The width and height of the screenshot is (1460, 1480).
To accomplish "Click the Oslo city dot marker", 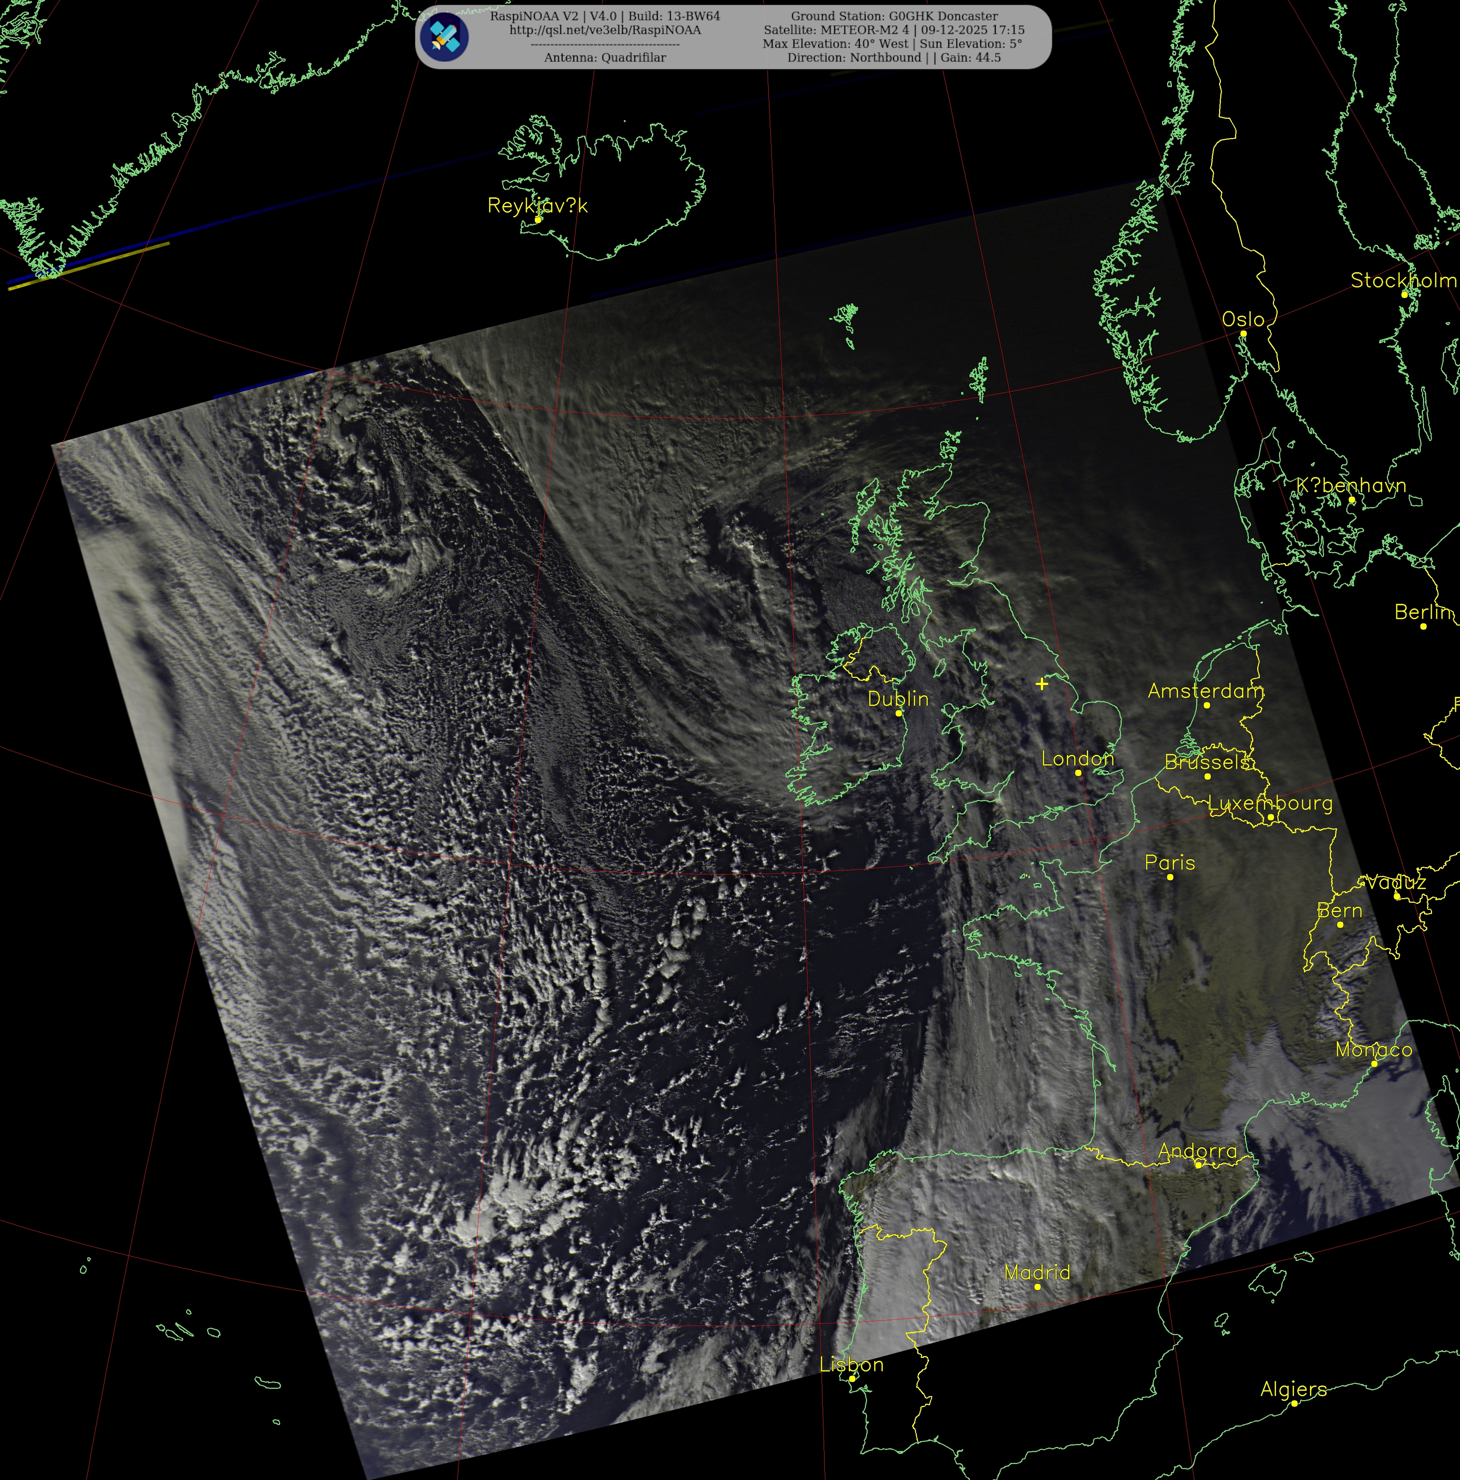I will (x=1243, y=334).
